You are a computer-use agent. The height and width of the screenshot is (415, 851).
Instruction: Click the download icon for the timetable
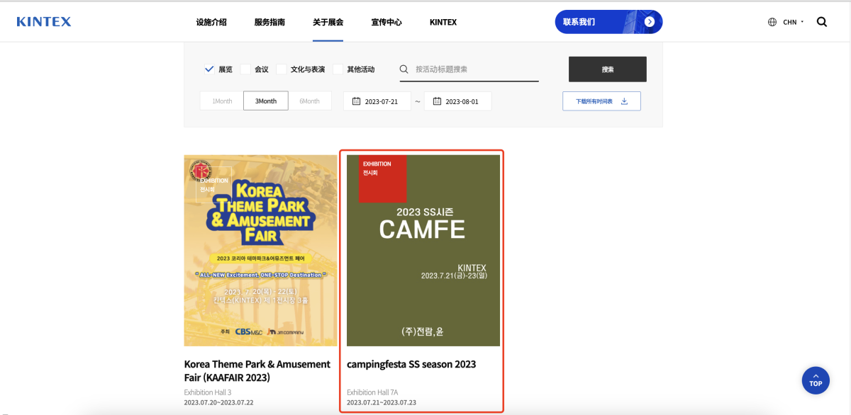(625, 101)
